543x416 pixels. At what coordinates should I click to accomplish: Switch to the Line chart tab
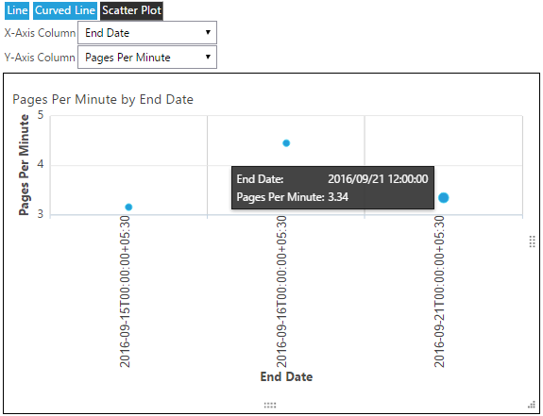(x=17, y=10)
